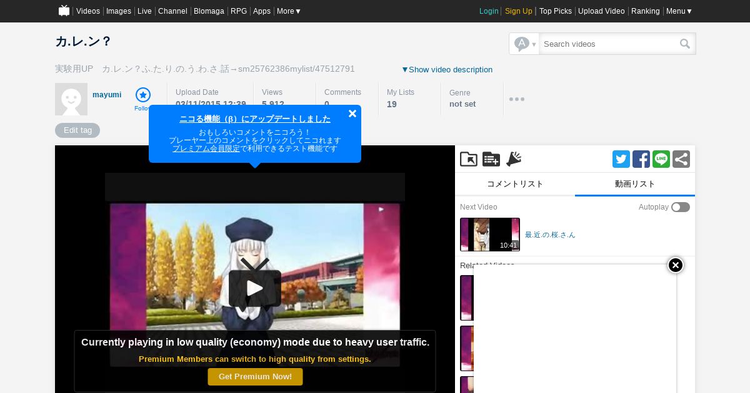
Task: Click the Login link
Action: [489, 11]
